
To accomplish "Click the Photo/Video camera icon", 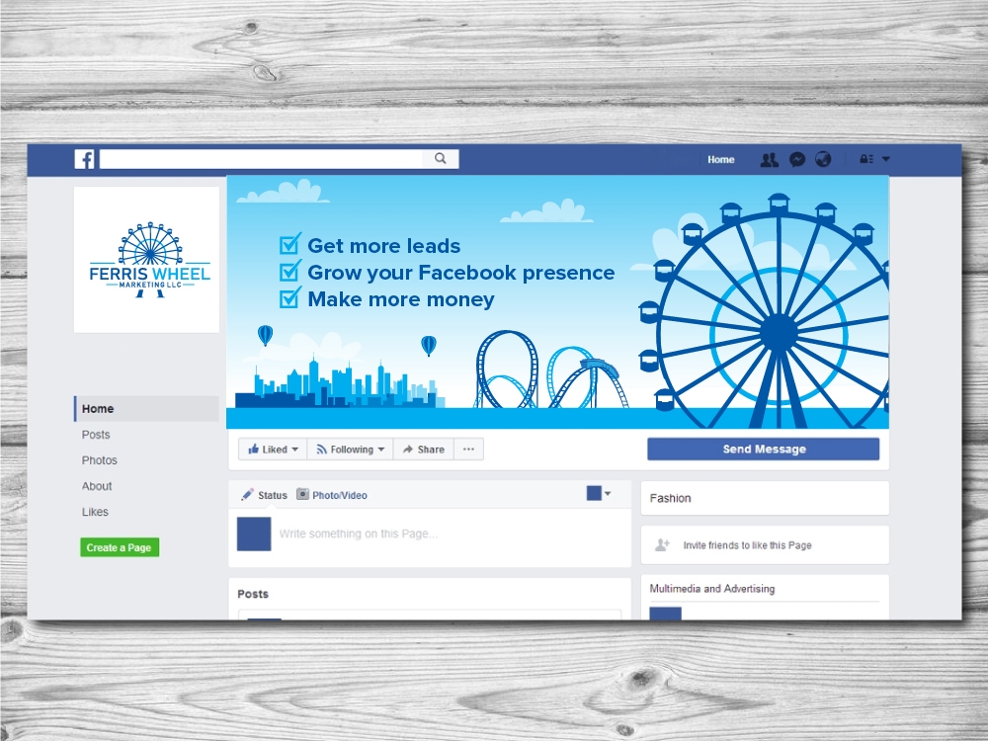I will tap(304, 495).
